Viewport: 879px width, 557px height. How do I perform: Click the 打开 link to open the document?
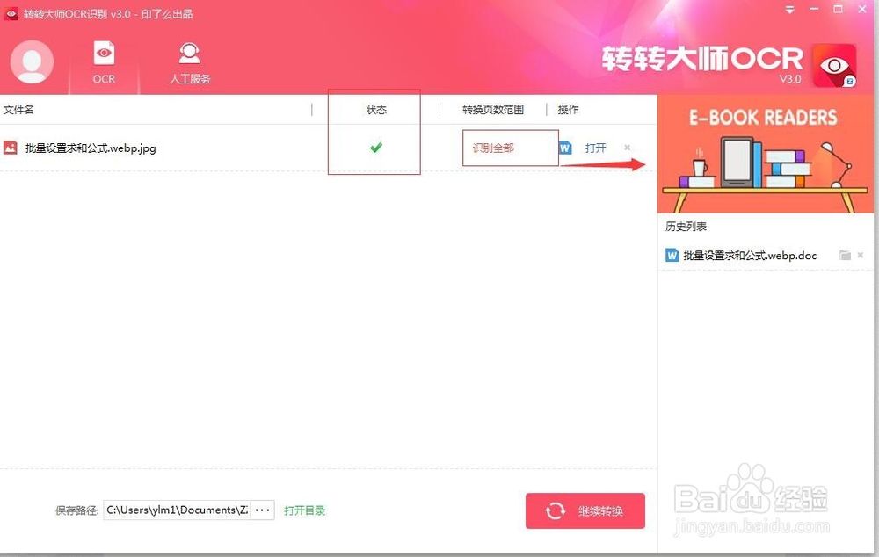(596, 148)
